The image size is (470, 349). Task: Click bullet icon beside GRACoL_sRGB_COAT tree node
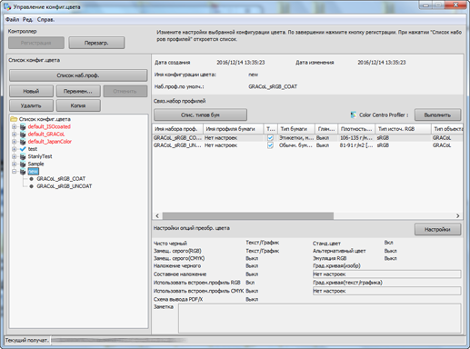(31, 179)
